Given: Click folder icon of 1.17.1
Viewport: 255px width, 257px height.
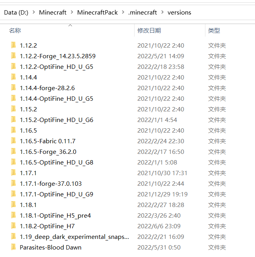Looking at the screenshot, I should (13, 173).
